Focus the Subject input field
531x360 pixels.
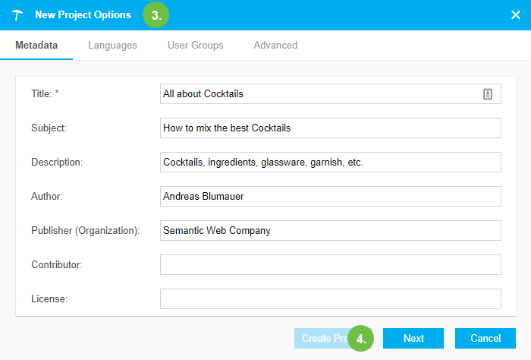pyautogui.click(x=330, y=128)
